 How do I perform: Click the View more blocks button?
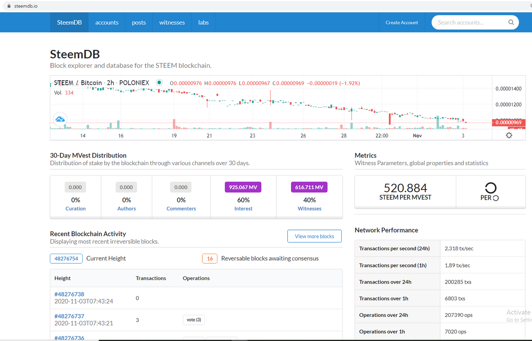coord(314,236)
